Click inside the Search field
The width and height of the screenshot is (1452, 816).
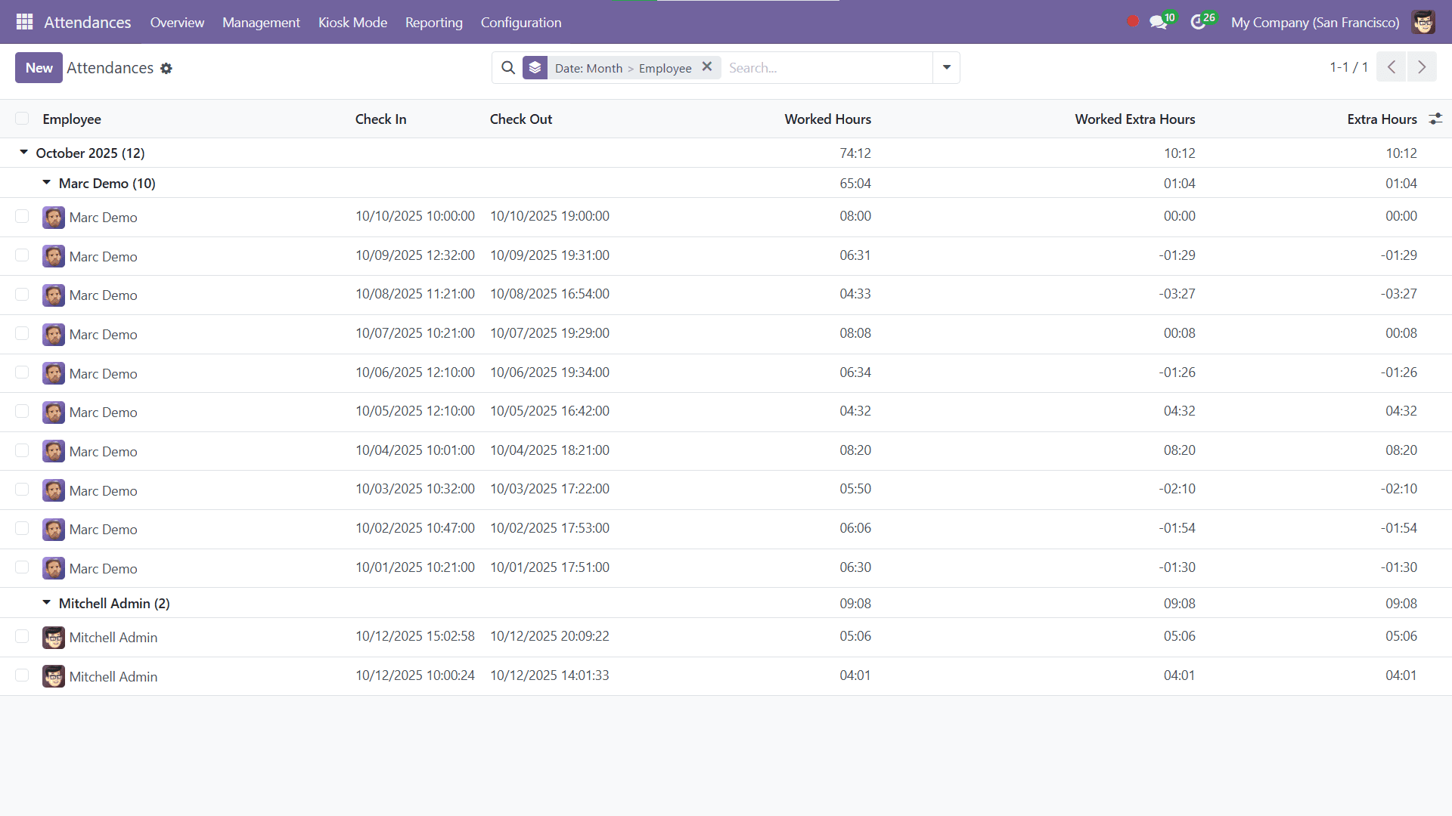click(824, 67)
